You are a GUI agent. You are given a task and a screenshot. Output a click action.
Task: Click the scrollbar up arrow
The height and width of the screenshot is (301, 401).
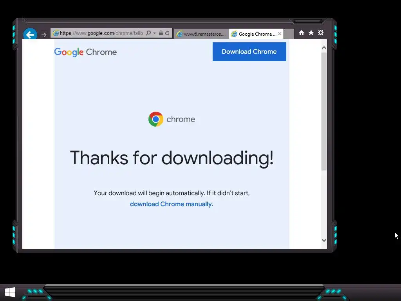coord(324,47)
